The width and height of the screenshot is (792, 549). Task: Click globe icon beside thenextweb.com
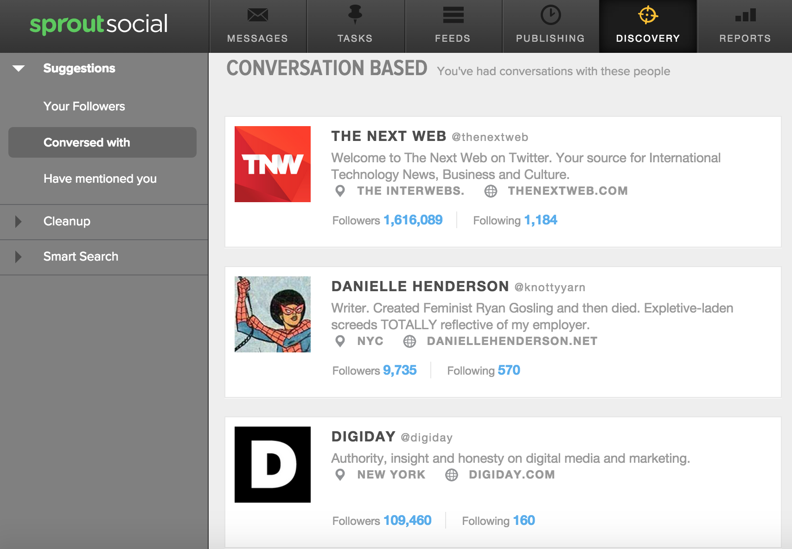coord(491,191)
